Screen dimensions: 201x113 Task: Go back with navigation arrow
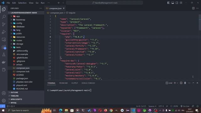click(59, 3)
